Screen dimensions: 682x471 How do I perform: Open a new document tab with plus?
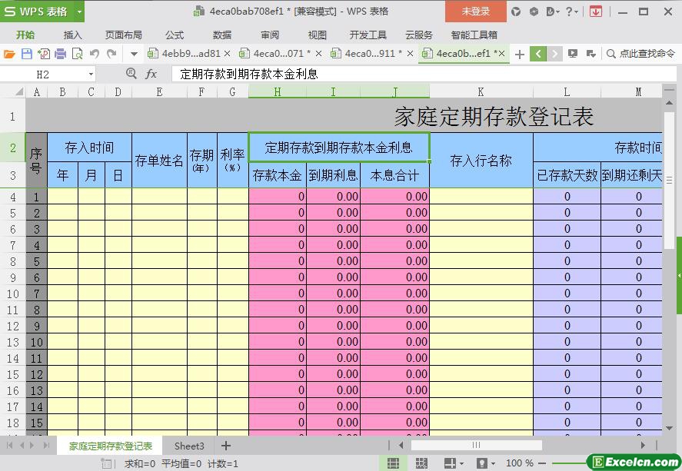520,54
